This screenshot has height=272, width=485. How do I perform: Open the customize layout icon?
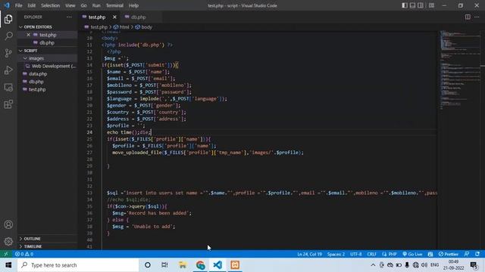(x=431, y=5)
